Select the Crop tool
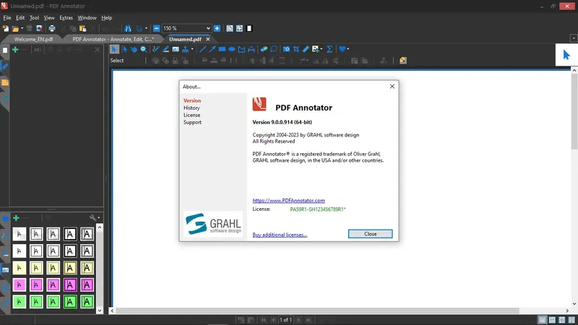Viewport: 578px width, 325px height. (x=296, y=49)
